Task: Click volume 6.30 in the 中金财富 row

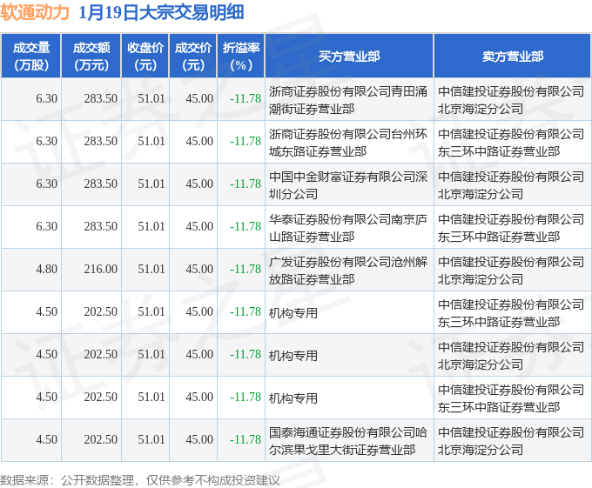Action: click(47, 184)
